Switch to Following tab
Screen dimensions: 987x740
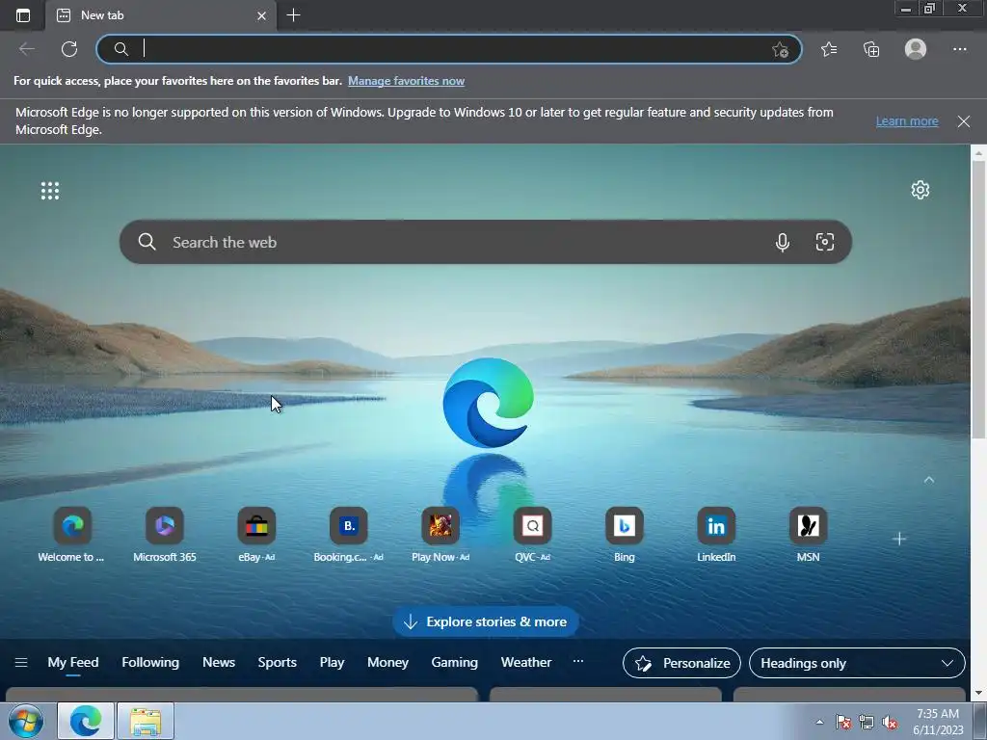coord(150,662)
